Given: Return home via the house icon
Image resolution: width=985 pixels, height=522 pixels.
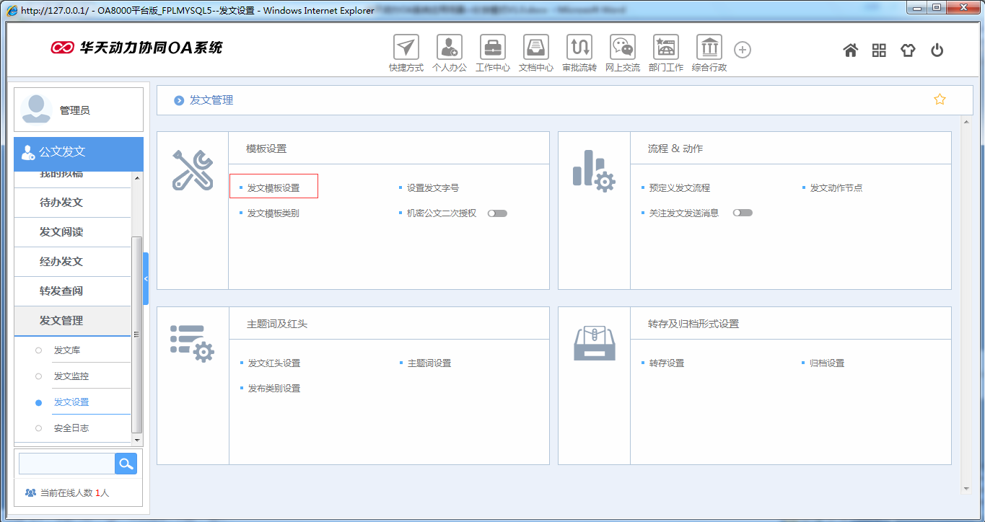Looking at the screenshot, I should pyautogui.click(x=850, y=49).
